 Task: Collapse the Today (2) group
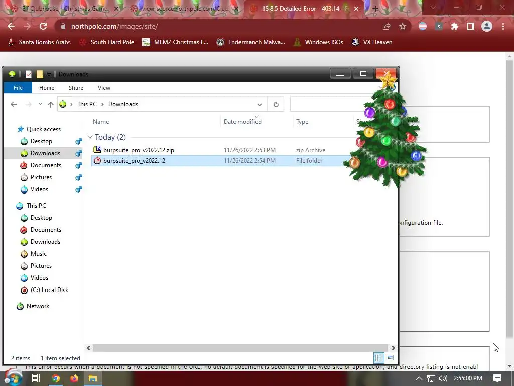(x=90, y=137)
